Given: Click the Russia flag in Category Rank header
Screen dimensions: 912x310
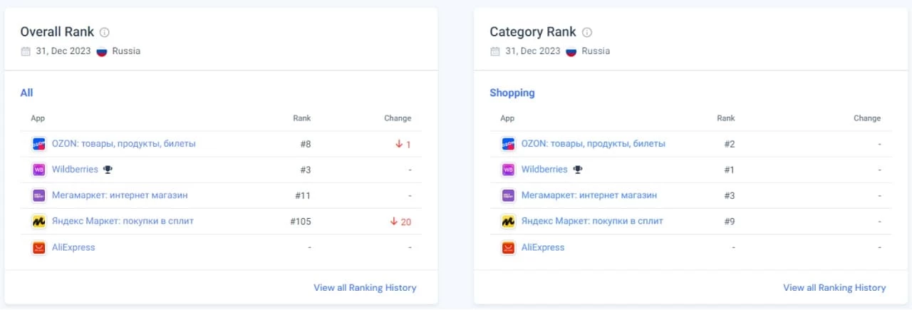Looking at the screenshot, I should point(571,51).
